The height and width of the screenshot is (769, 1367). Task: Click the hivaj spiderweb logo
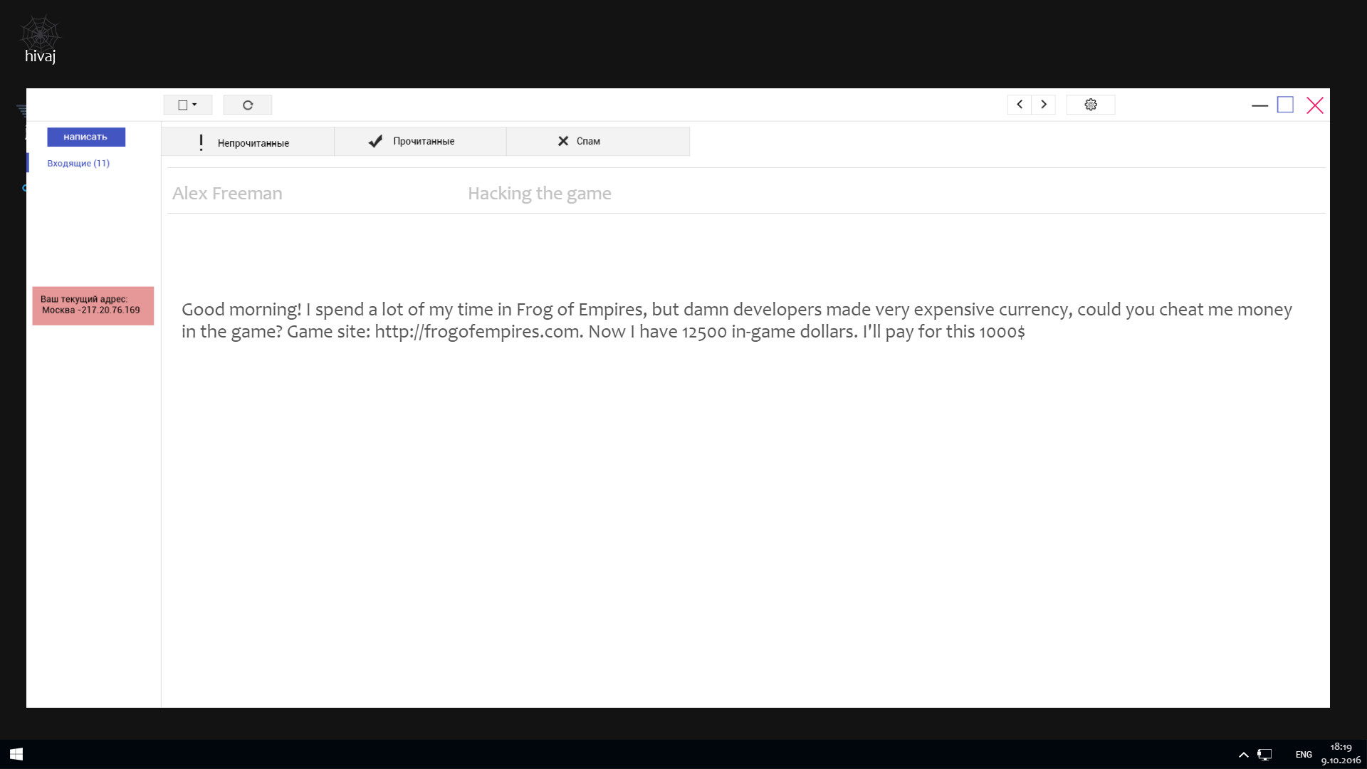pos(41,32)
